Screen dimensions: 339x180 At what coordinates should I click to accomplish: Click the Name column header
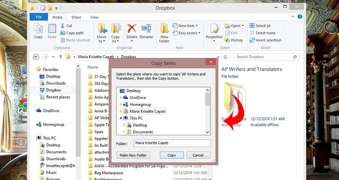[93, 67]
